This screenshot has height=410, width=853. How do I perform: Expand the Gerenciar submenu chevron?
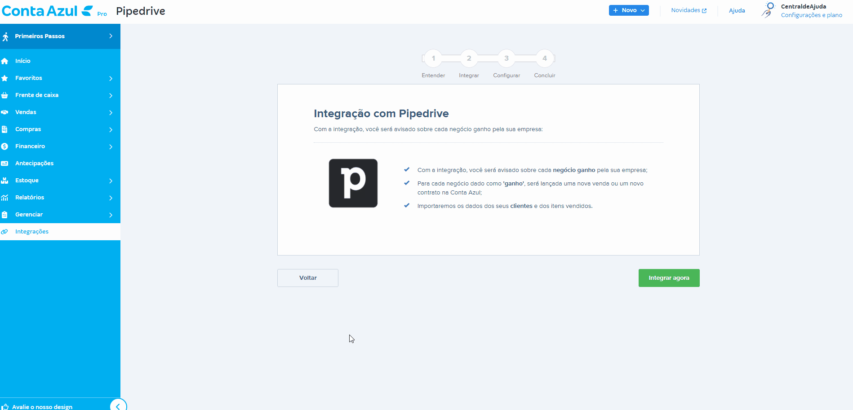click(111, 215)
